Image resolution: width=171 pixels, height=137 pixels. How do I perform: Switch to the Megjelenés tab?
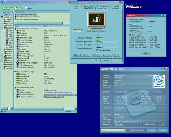tap(104, 6)
